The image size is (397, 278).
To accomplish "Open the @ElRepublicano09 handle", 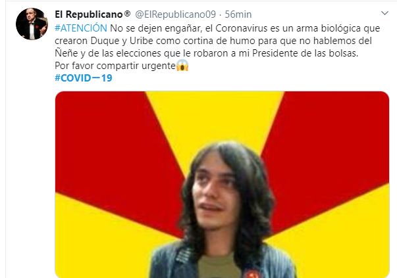I will point(175,14).
